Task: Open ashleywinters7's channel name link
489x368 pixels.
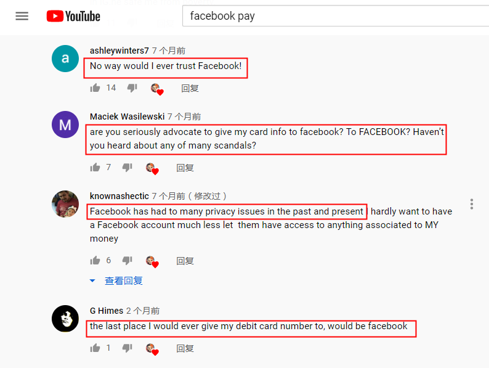Action: 119,51
